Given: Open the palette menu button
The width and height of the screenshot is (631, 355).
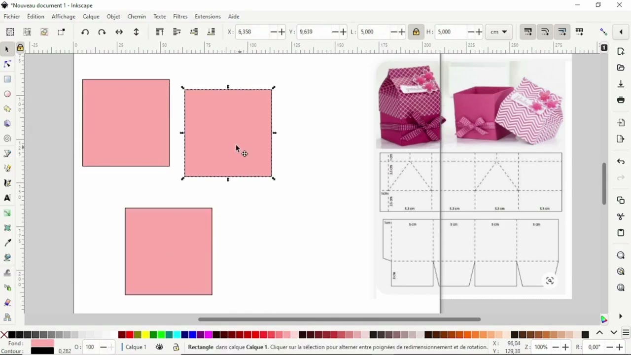Looking at the screenshot, I should [x=626, y=333].
